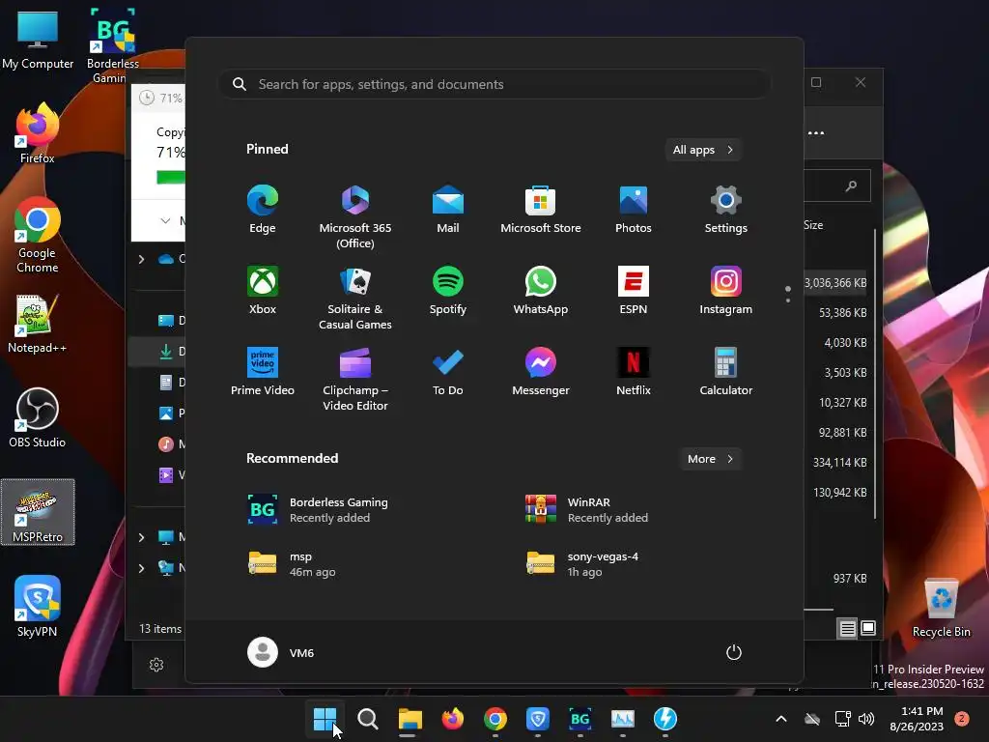
Task: Switch Explorer to large thumbnails view
Action: click(x=868, y=628)
